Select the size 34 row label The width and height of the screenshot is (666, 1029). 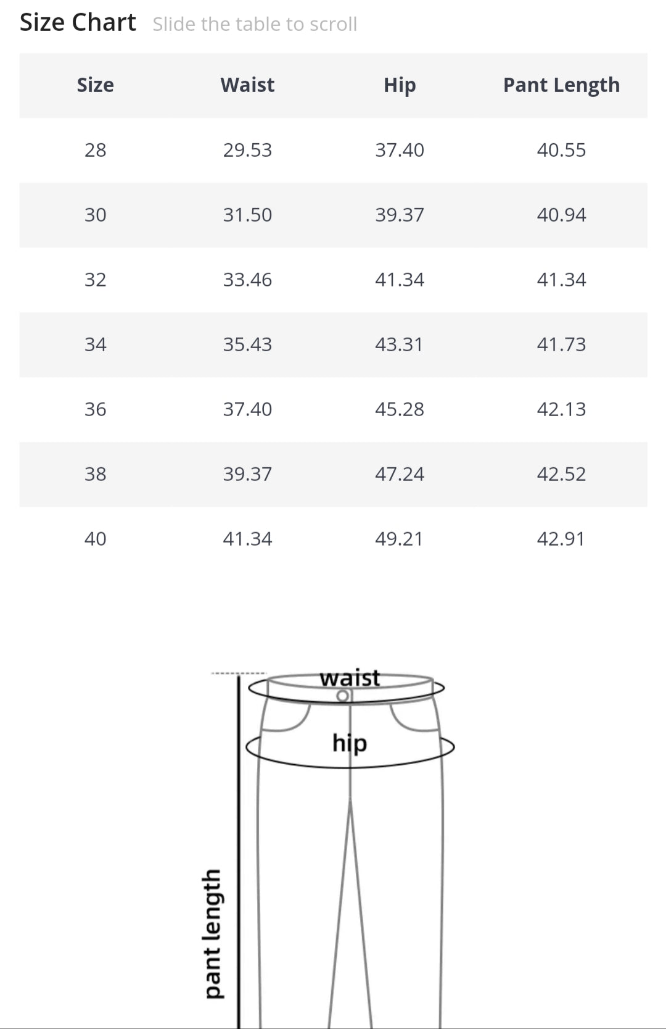click(x=95, y=344)
